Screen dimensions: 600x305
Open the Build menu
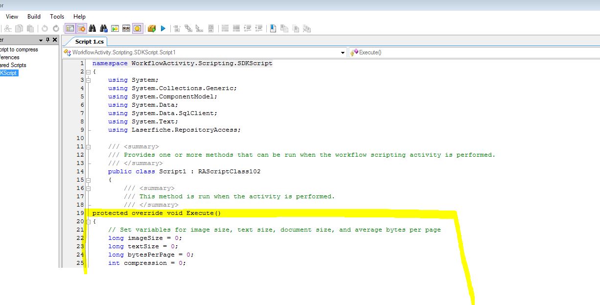click(x=34, y=17)
